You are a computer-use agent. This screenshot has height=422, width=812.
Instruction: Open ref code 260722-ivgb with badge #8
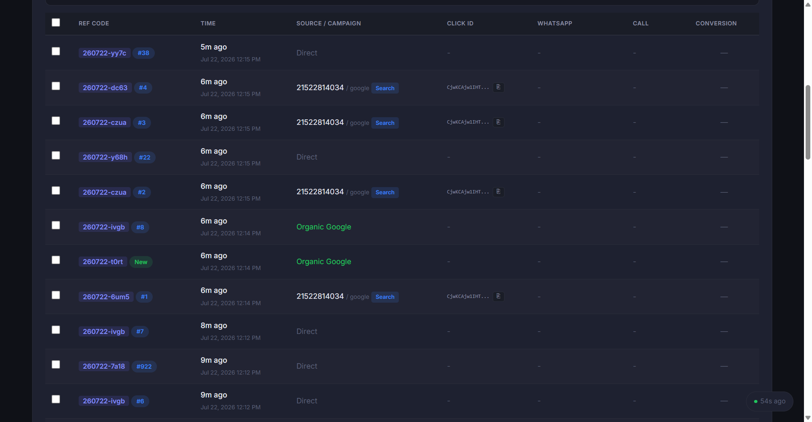pyautogui.click(x=104, y=227)
